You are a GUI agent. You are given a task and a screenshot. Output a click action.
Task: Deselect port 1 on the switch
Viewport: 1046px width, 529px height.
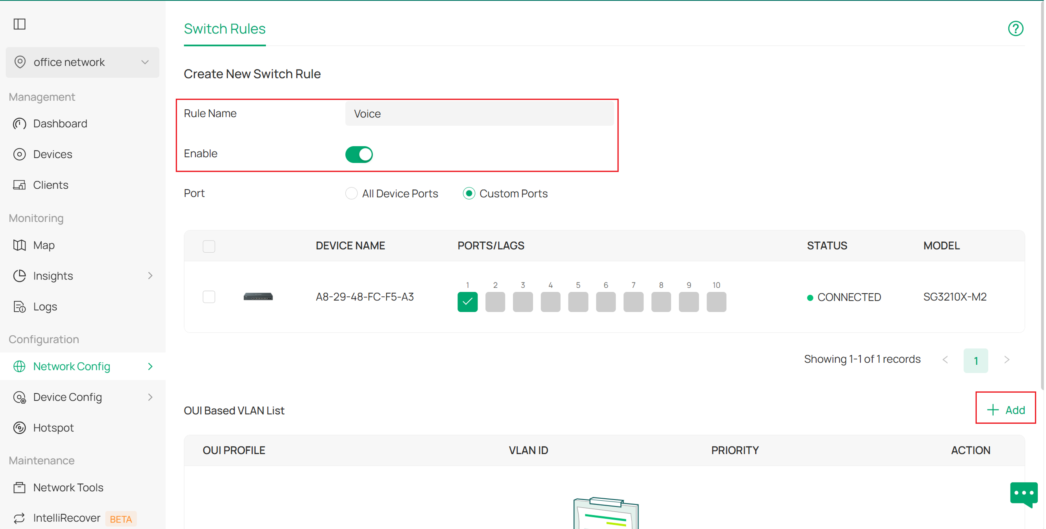pos(467,302)
